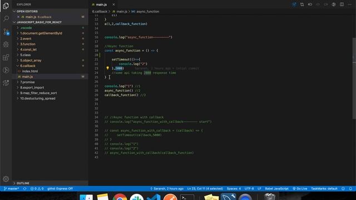Screen dimensions: 356x200
Task: Click the editor vertical scrollbar
Action: point(354,78)
